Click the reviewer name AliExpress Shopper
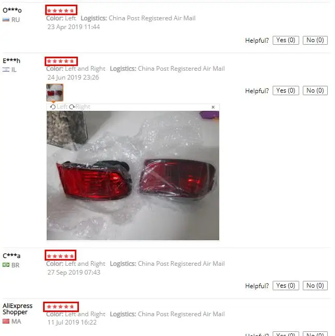 click(18, 309)
